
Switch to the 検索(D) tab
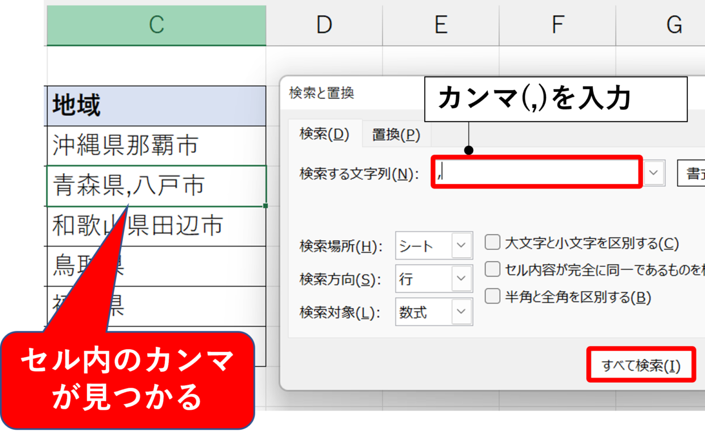click(x=325, y=135)
